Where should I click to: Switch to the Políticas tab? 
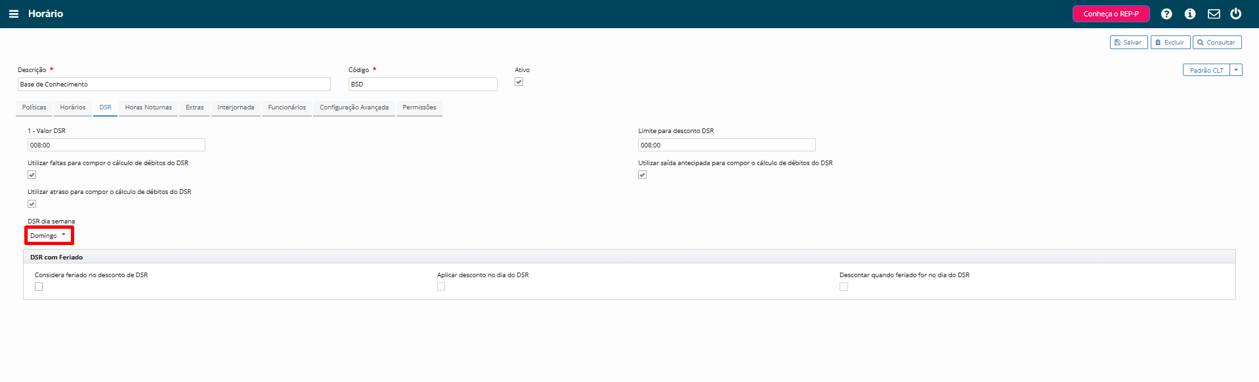(x=34, y=107)
